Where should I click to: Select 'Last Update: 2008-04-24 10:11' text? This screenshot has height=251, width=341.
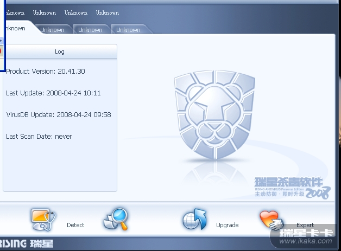click(x=53, y=93)
